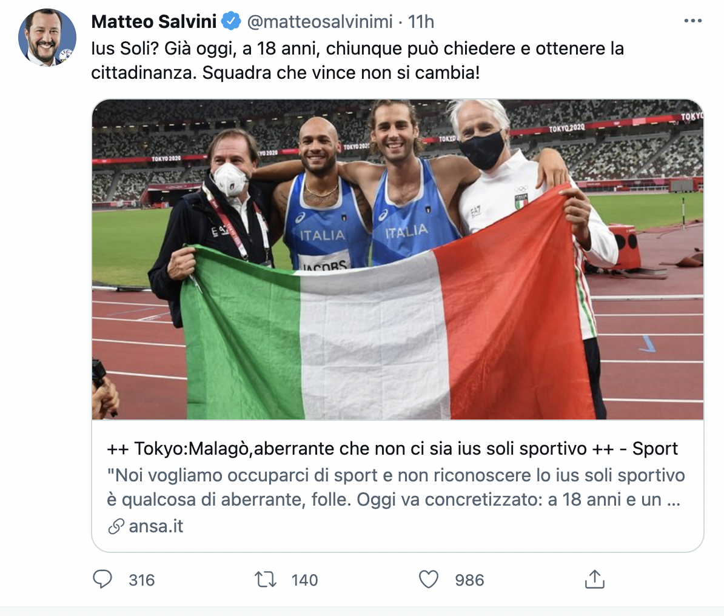
Task: Click the Matteo Salvini display name
Action: tap(154, 22)
